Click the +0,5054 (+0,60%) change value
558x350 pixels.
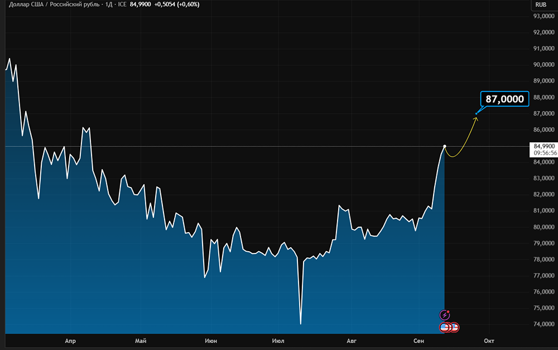177,4
